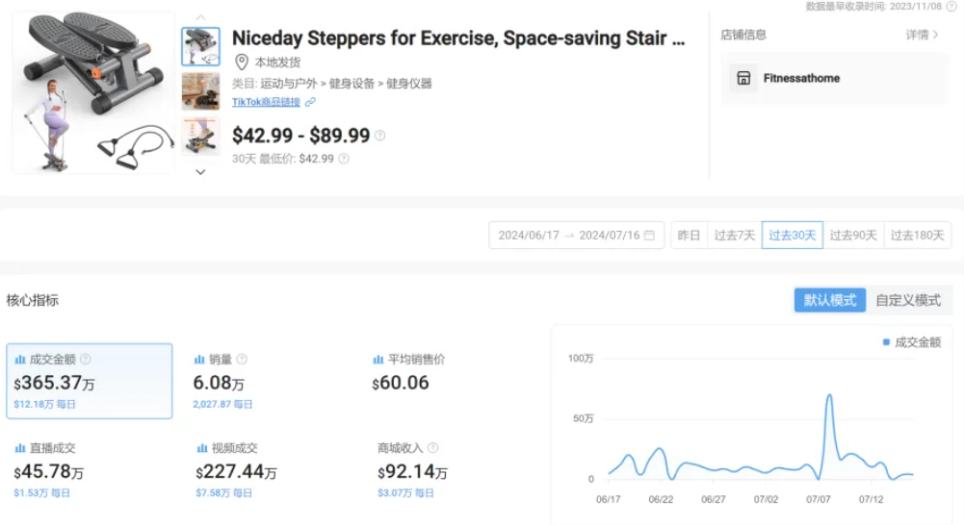Expand store 详情 arrow
The image size is (964, 525).
point(935,35)
